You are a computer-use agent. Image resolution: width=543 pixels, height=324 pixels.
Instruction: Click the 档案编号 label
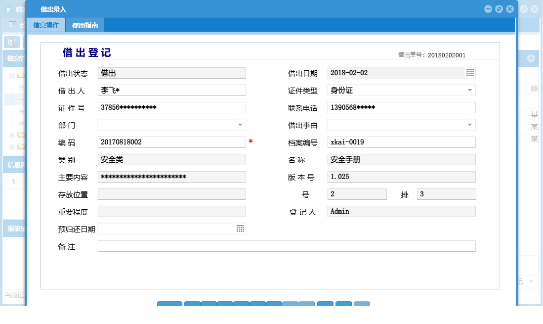tap(303, 143)
